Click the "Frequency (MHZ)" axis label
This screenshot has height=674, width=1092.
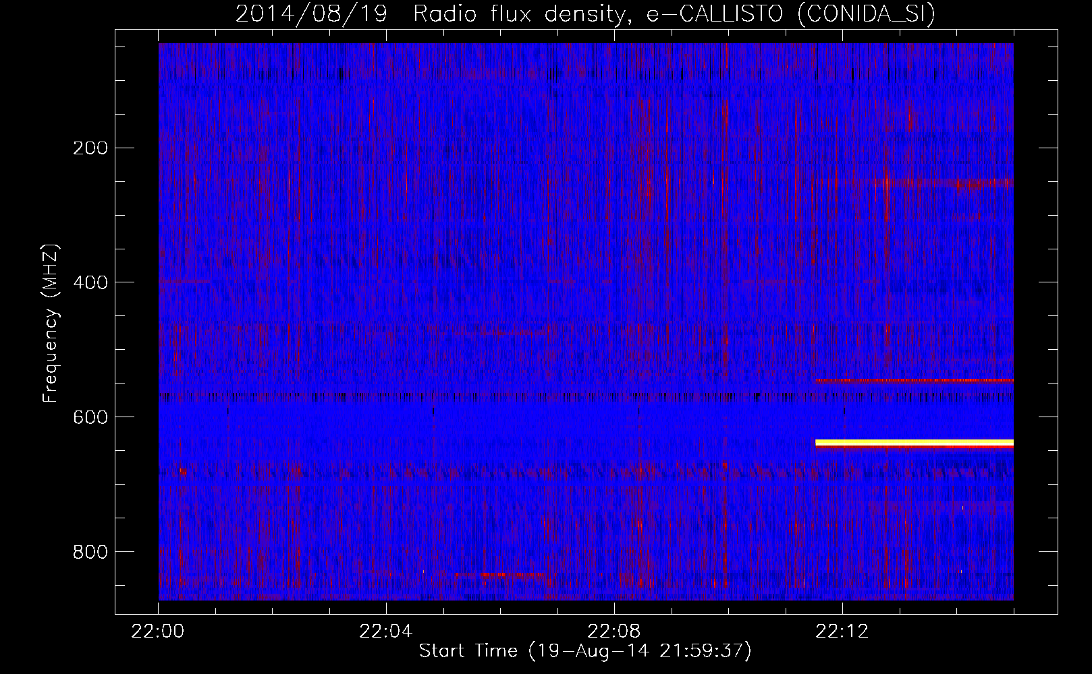[51, 323]
